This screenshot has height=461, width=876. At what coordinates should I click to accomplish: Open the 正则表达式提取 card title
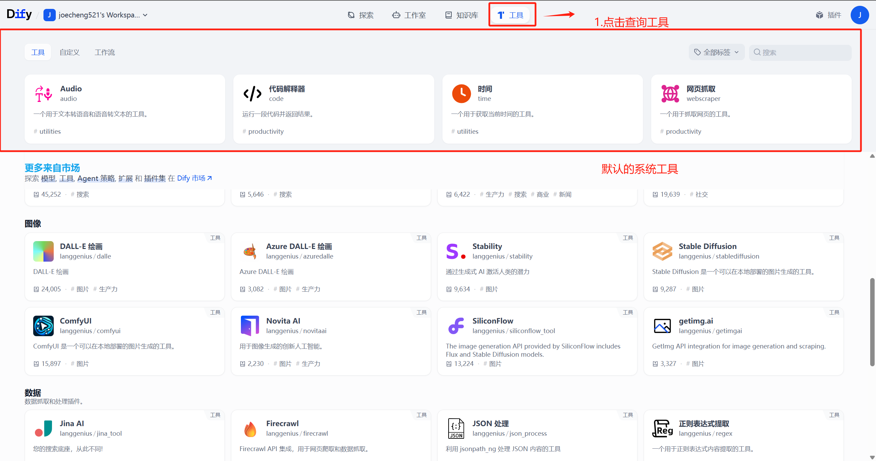click(704, 423)
